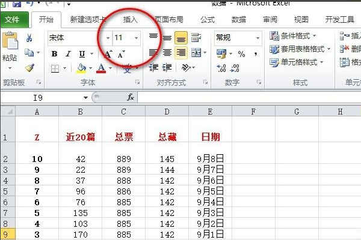Toggle Wrap Text
Viewport: 361px width, 240px height.
coord(196,37)
